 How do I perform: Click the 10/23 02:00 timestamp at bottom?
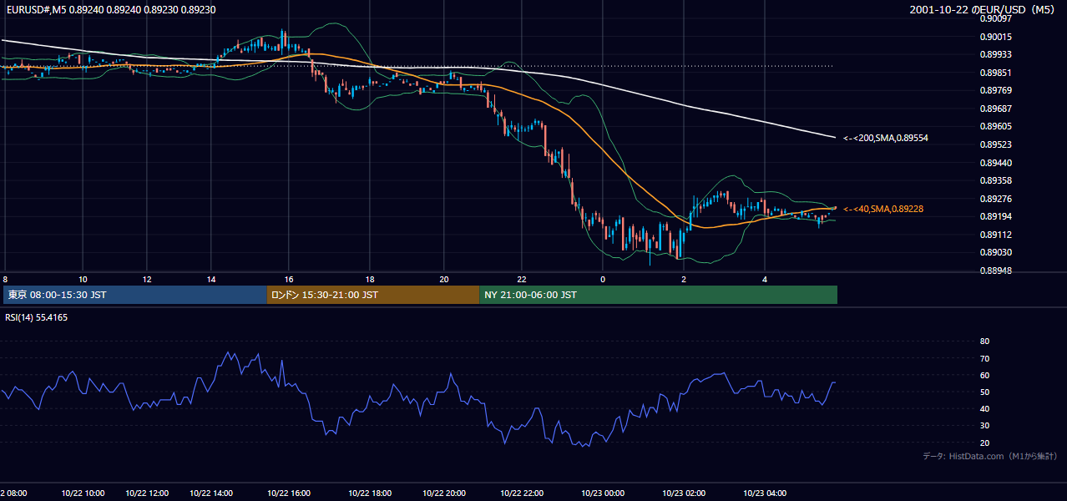[684, 493]
